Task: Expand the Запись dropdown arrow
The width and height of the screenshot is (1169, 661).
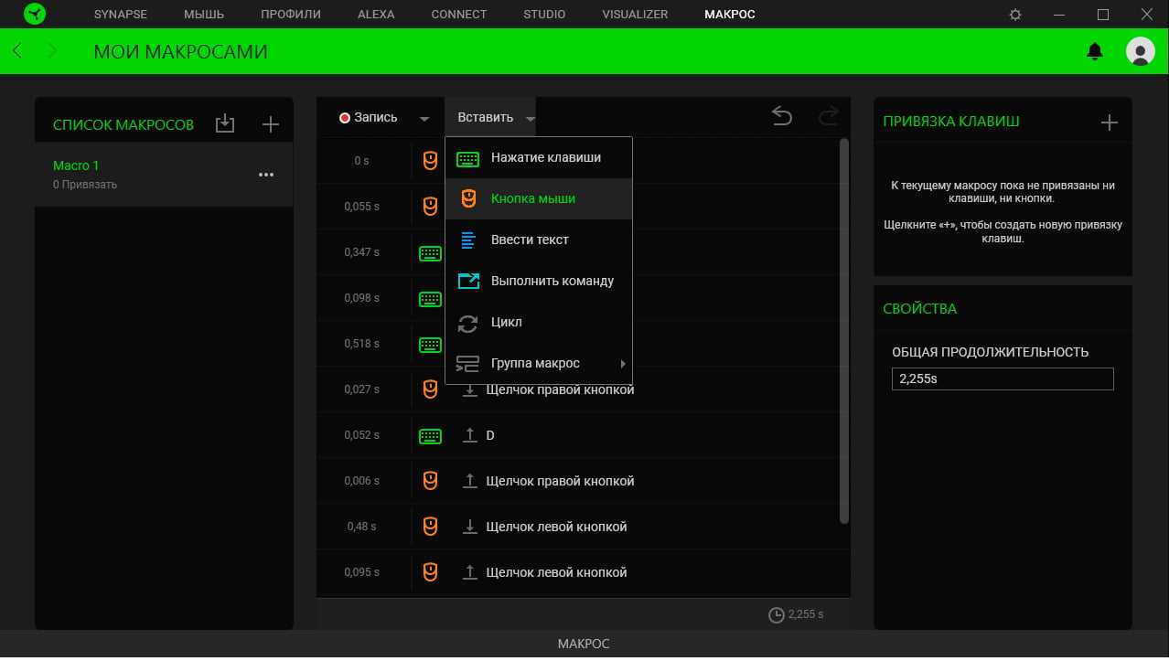Action: coord(424,119)
